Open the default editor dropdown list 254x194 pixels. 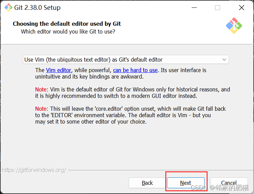click(126, 60)
